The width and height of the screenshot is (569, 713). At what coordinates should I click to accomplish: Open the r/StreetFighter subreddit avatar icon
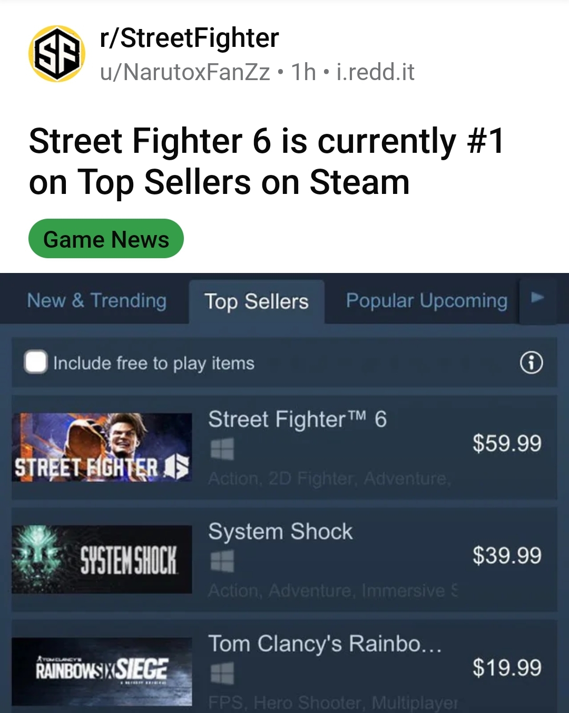pos(57,54)
